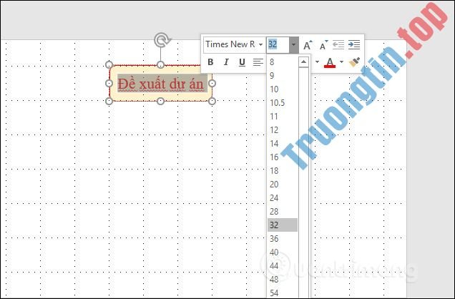Toggle underline formatting in mini toolbar

[x=242, y=62]
